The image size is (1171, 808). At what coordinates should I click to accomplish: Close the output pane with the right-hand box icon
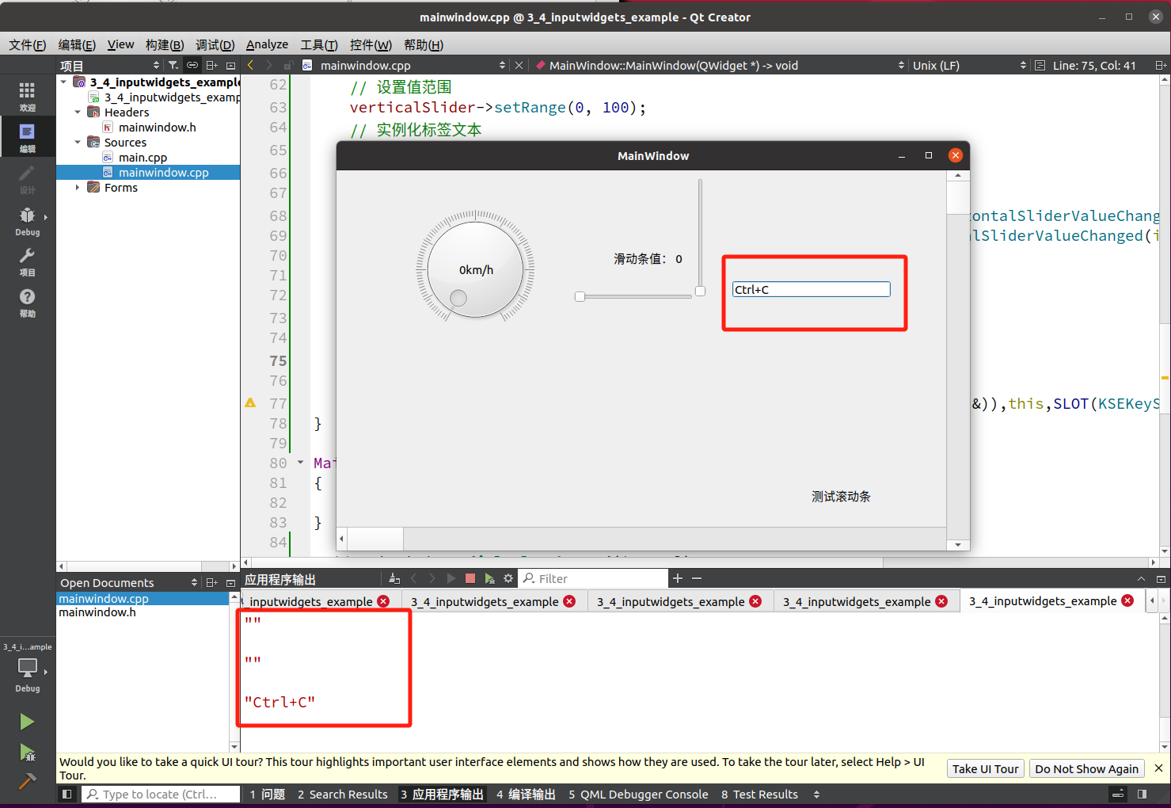pyautogui.click(x=1161, y=579)
